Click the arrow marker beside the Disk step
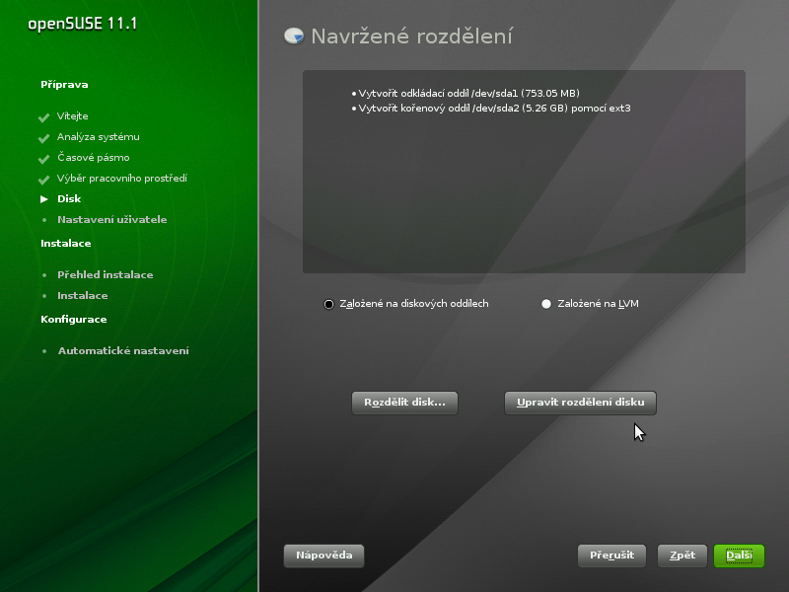This screenshot has width=789, height=592. [x=44, y=199]
